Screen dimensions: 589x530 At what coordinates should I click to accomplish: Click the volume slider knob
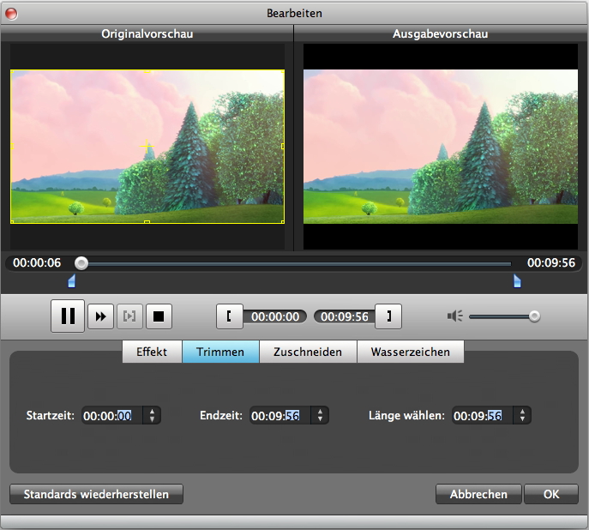pyautogui.click(x=534, y=316)
